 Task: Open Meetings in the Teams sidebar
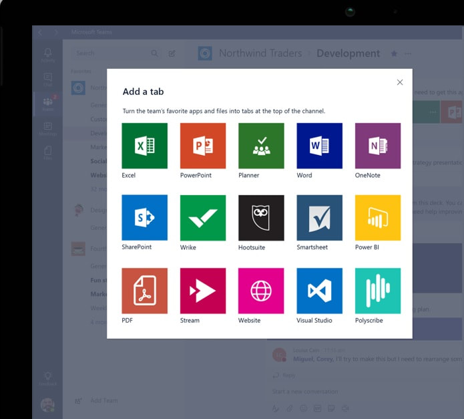[x=47, y=128]
